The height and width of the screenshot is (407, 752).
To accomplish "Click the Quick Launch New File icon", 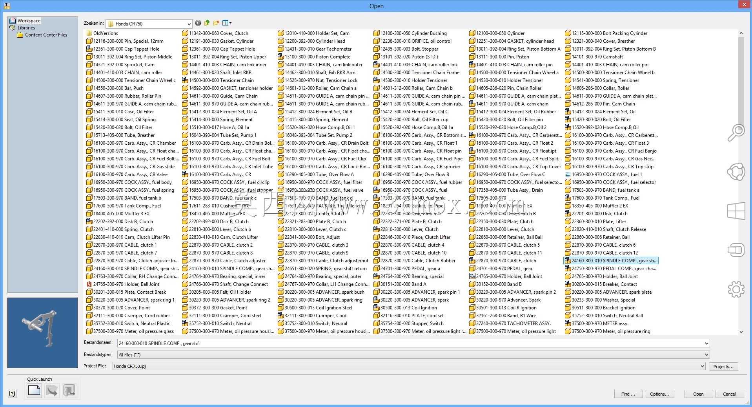I will point(34,391).
